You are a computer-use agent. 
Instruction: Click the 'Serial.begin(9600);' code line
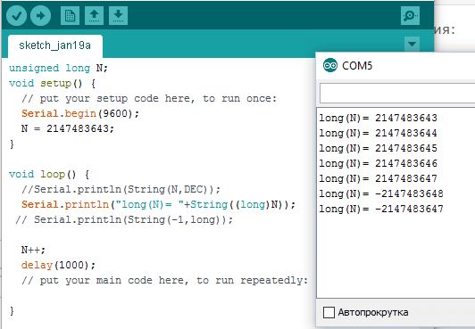80,114
